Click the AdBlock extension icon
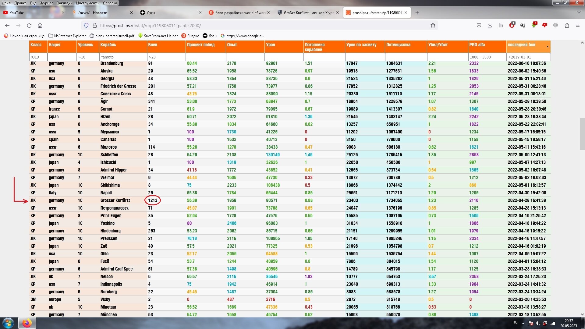The image size is (585, 329). pos(512,25)
